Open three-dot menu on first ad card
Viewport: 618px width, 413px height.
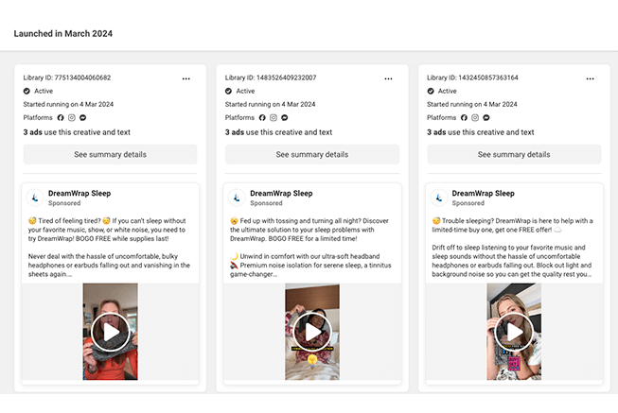pyautogui.click(x=185, y=78)
